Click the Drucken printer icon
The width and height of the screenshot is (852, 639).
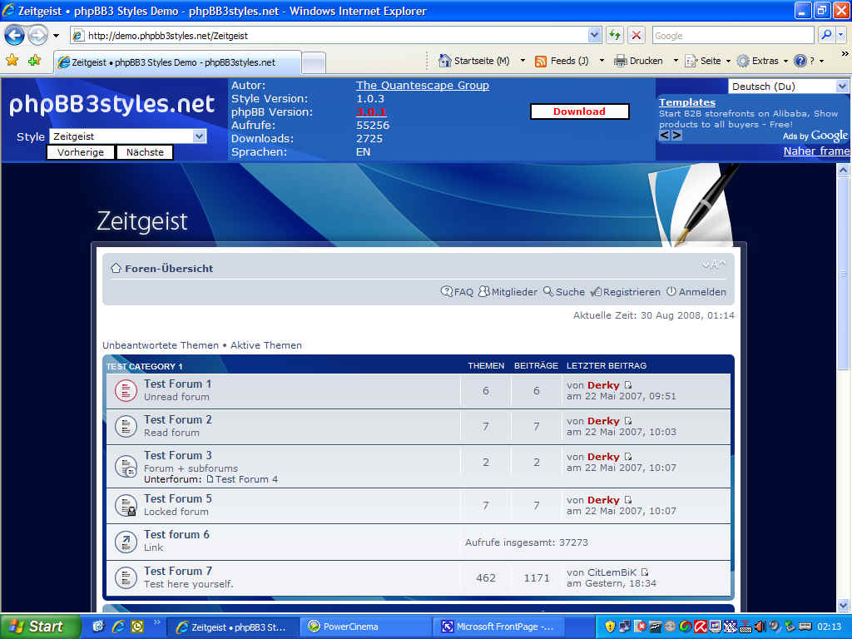pos(620,61)
